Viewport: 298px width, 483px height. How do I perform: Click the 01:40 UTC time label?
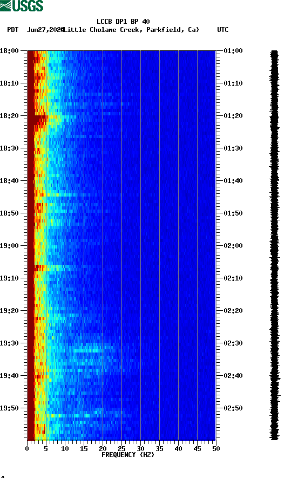[233, 181]
